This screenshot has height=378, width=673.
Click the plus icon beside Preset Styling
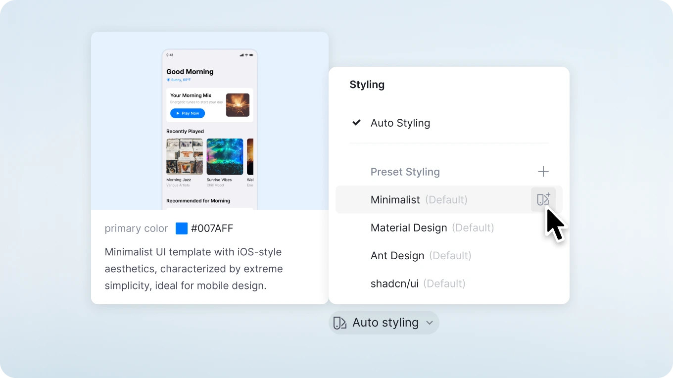[x=543, y=172]
